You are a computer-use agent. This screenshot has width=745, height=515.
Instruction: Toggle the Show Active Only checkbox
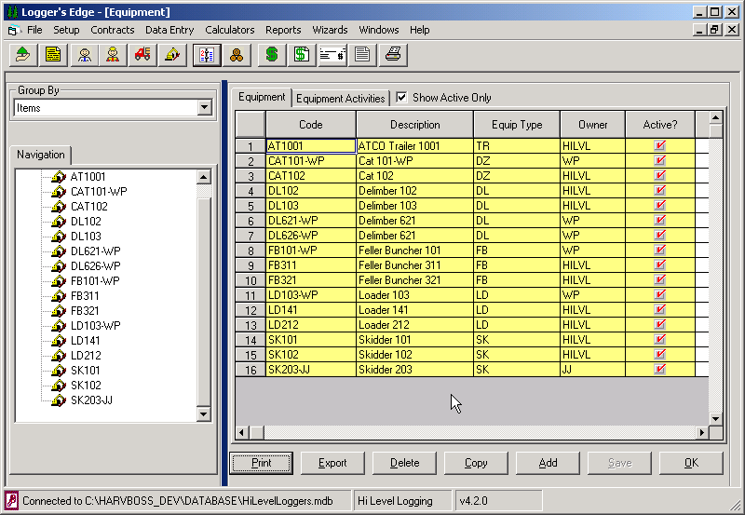tap(401, 98)
